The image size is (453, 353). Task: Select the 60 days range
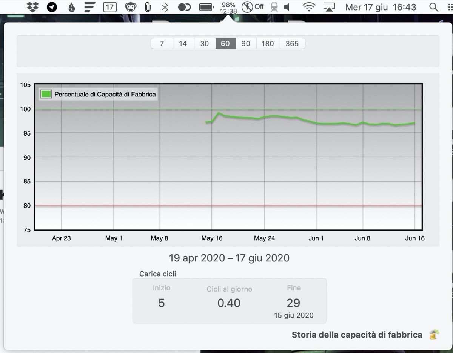pyautogui.click(x=225, y=44)
